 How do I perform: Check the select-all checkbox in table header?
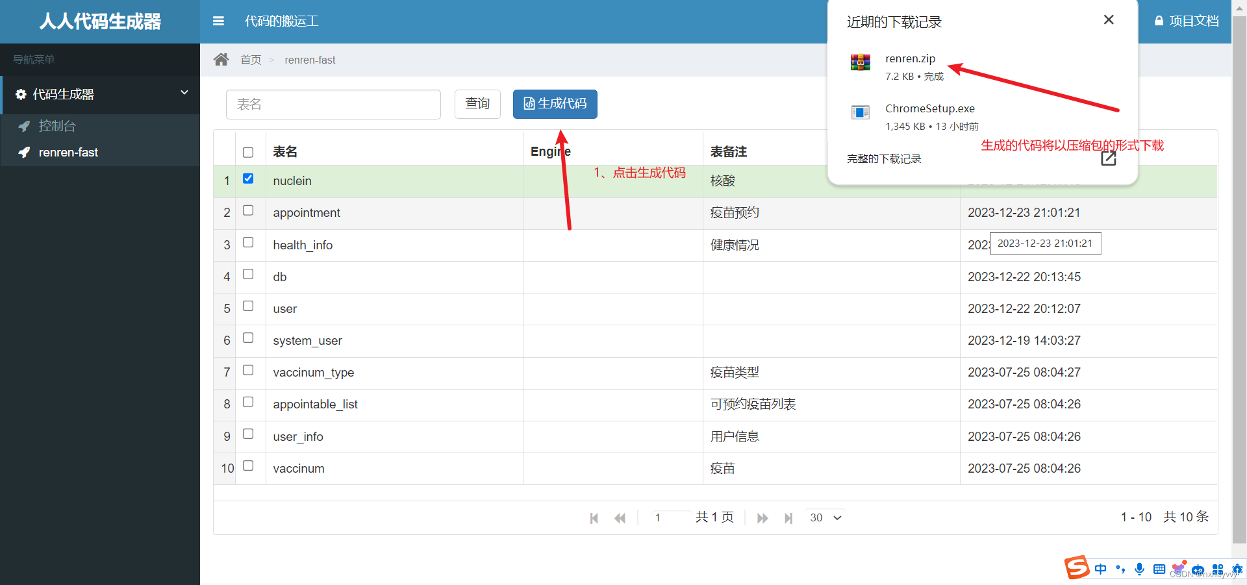coord(247,152)
